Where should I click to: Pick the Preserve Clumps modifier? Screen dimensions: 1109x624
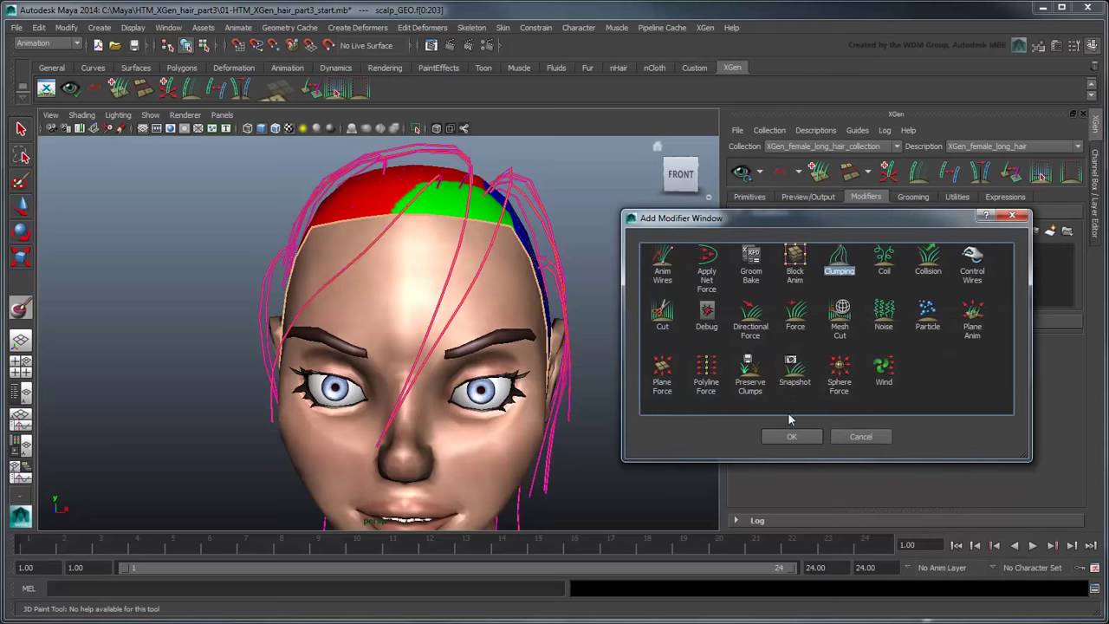(x=750, y=376)
